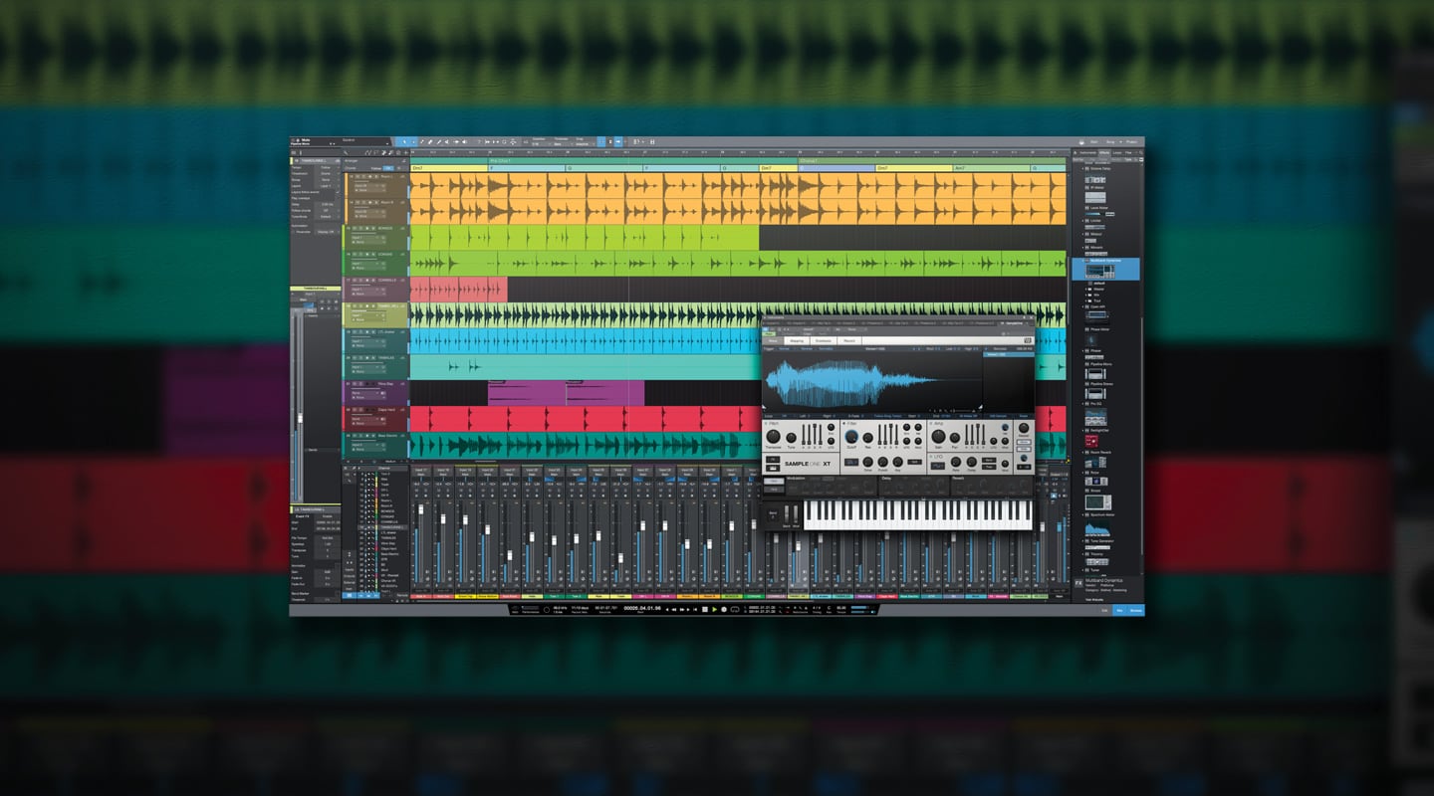Click the Play button in transport
Screen dimensions: 1434x796
(714, 609)
